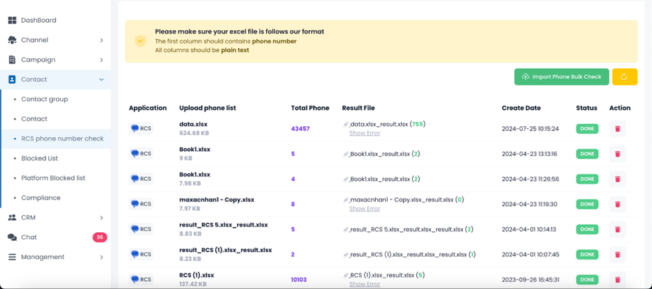652x289 pixels.
Task: Click the Chat speech bubble icon
Action: tap(12, 237)
